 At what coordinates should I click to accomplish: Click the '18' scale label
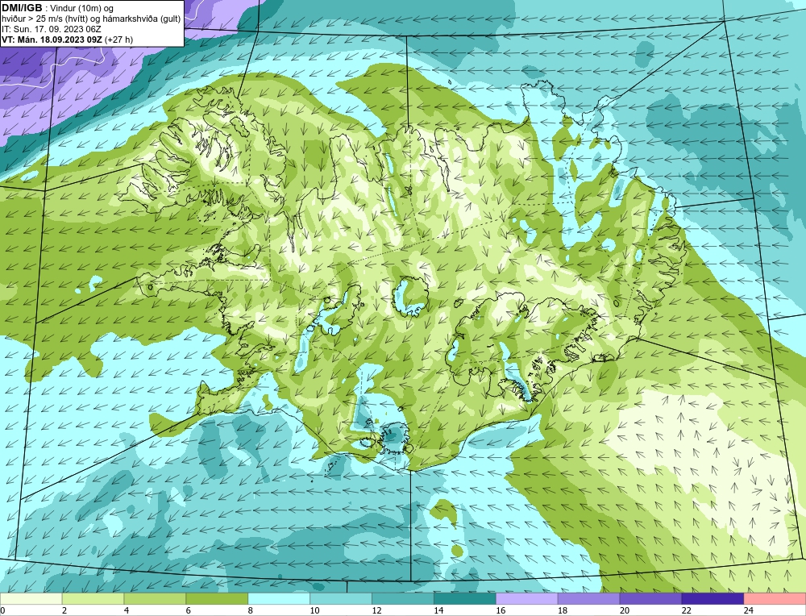click(563, 610)
